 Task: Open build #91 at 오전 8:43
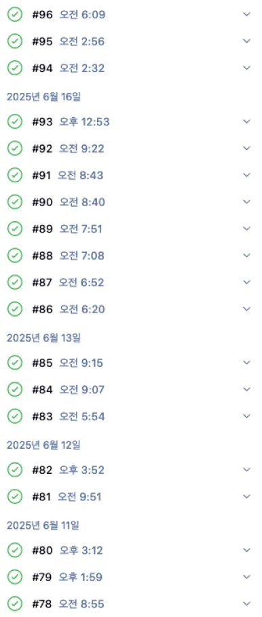pyautogui.click(x=68, y=175)
